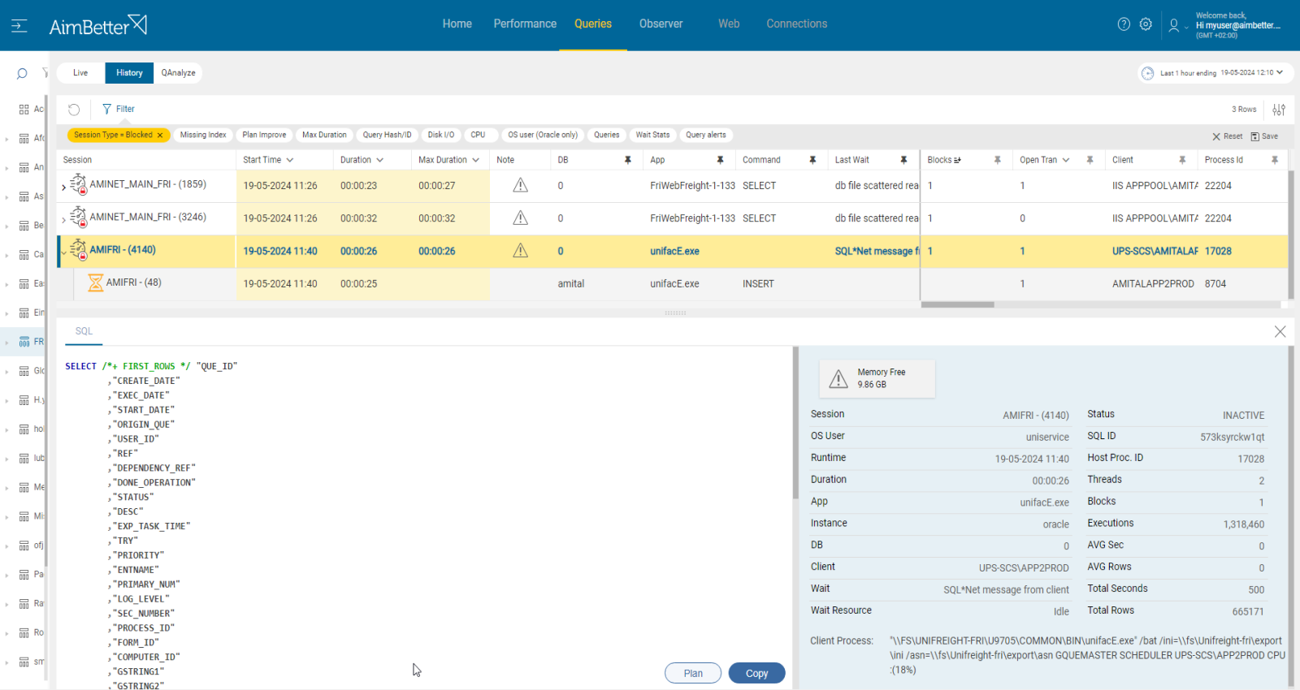Click the Filter button

tap(119, 110)
